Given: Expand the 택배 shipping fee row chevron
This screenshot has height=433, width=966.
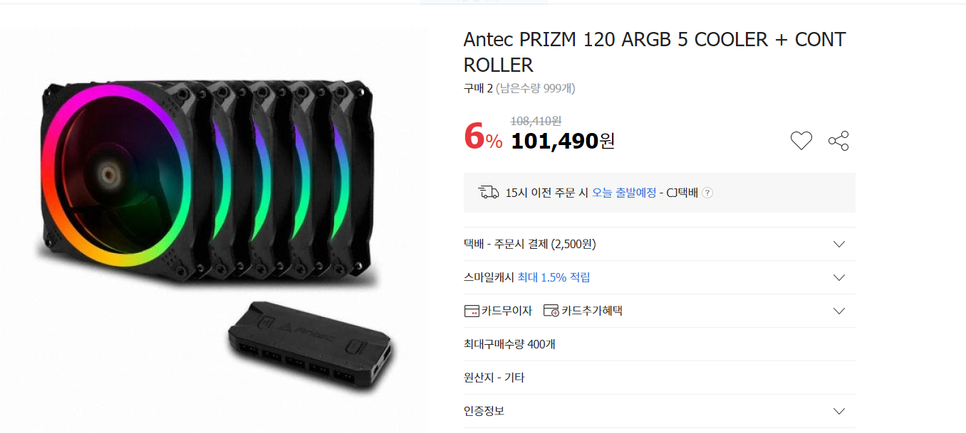Looking at the screenshot, I should [839, 244].
